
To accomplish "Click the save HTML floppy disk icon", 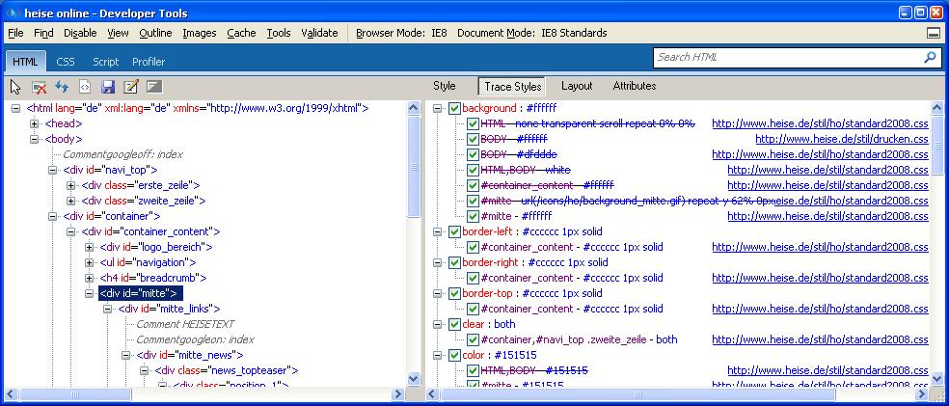I will point(108,87).
